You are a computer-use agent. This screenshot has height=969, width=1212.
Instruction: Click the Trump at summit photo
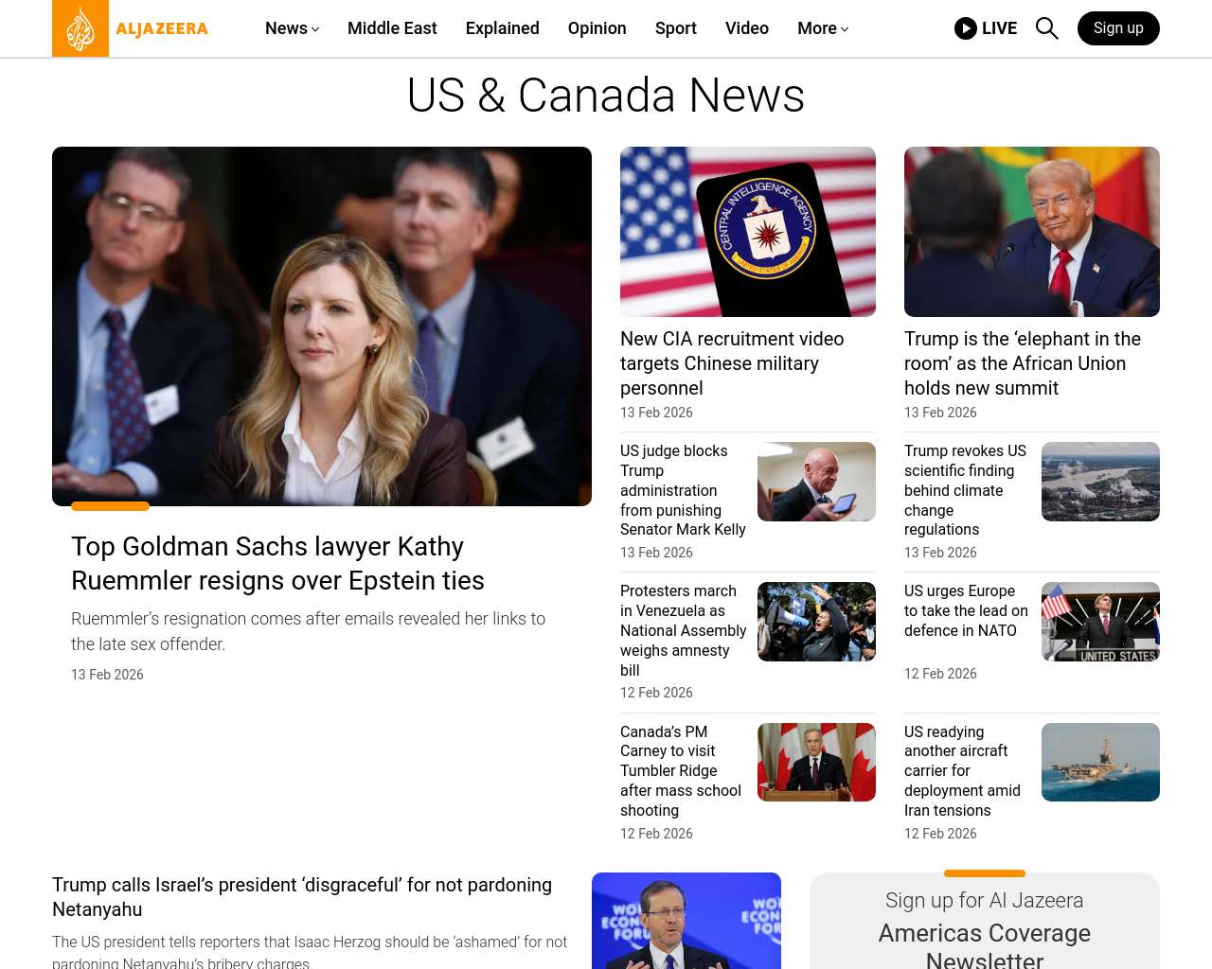[1032, 232]
